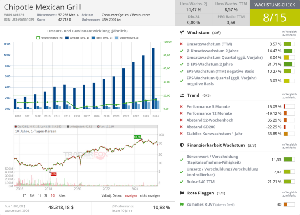Click green check beside Ø EPS-Wachstum 2 Jahre

(181, 64)
